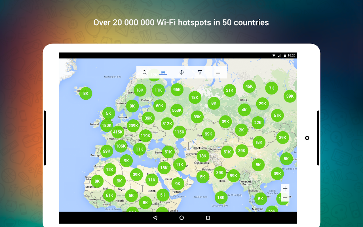The width and height of the screenshot is (363, 227).
Task: Toggle hotspot filtering with the funnel control
Action: click(200, 72)
